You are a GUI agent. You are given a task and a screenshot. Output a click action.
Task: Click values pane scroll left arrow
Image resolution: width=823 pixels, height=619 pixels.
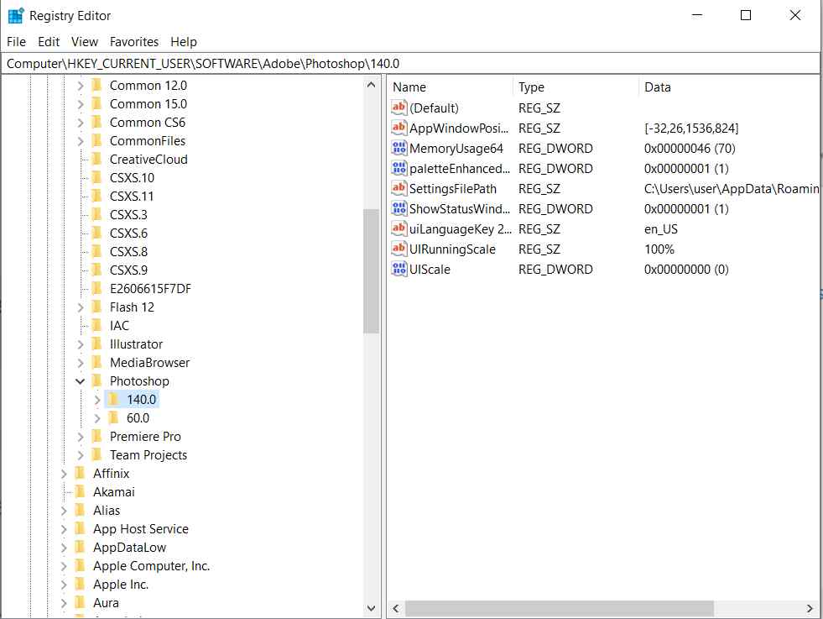coord(396,608)
